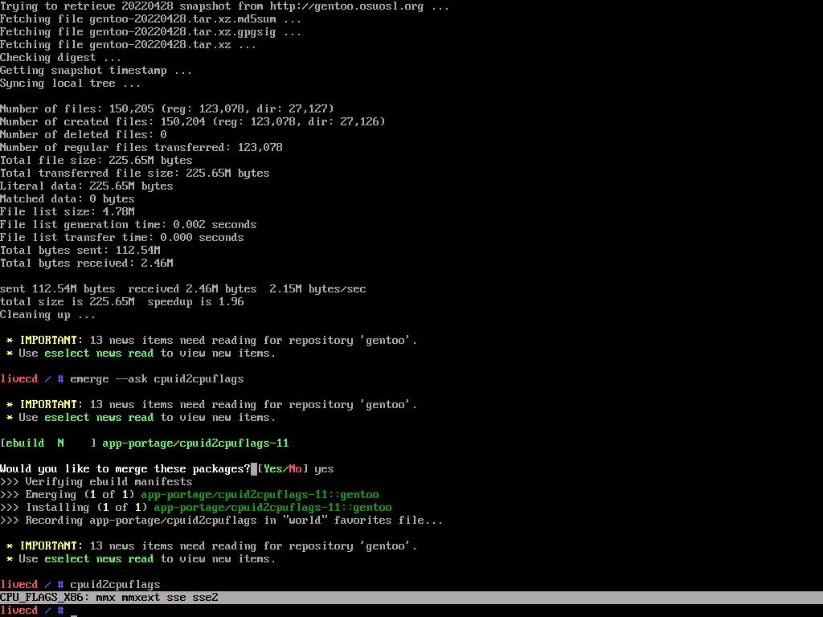Click 'File list generation time: 0.002 seconds'
Image resolution: width=823 pixels, height=617 pixels.
click(x=129, y=225)
